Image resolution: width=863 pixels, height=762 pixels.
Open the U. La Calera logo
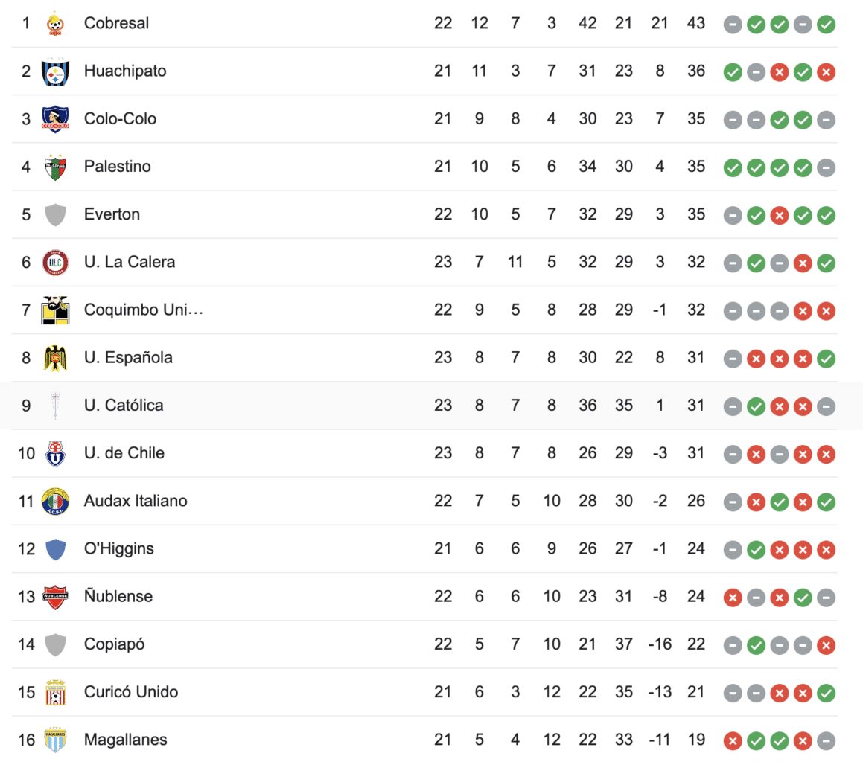click(54, 262)
